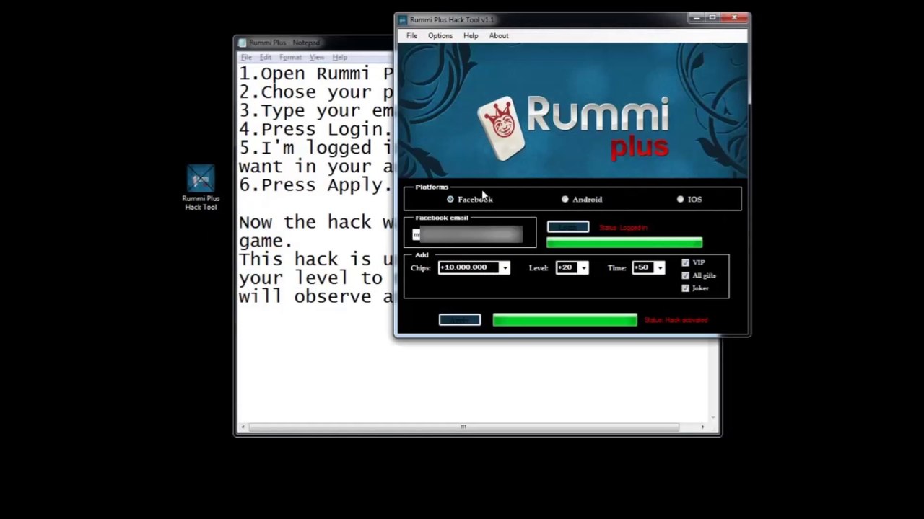Expand the Chips amount dropdown
This screenshot has height=519, width=924.
click(505, 268)
